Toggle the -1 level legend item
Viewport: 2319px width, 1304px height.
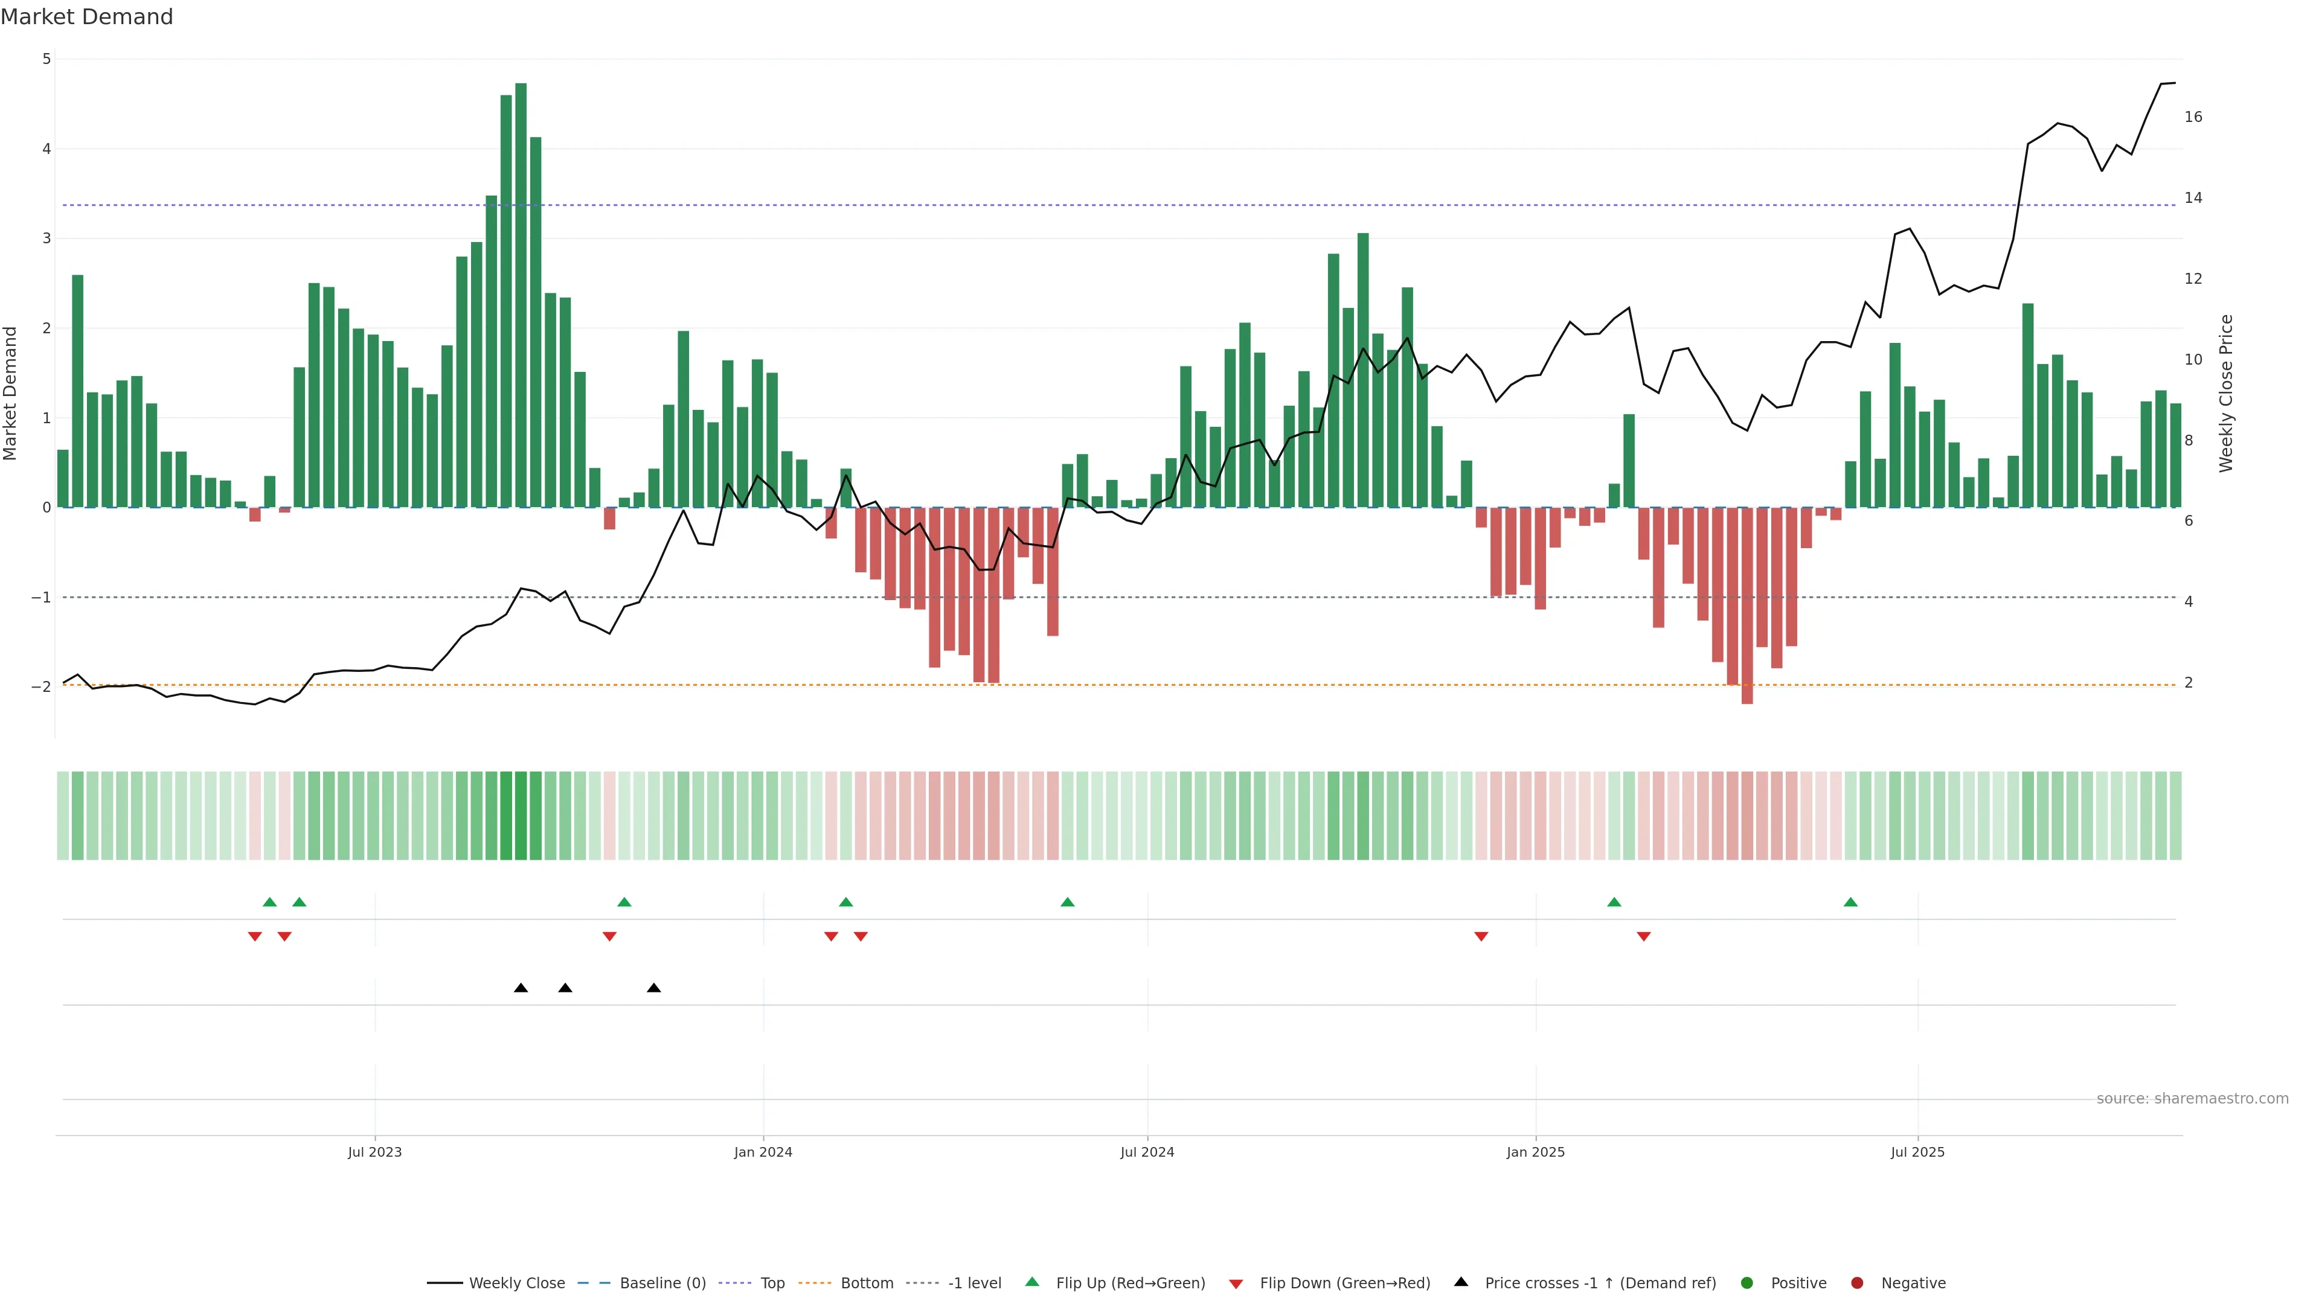(x=974, y=1283)
